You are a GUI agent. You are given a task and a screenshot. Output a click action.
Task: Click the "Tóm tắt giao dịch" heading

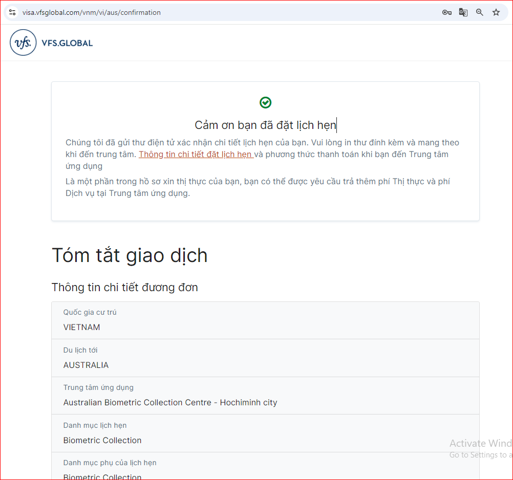[x=130, y=255]
